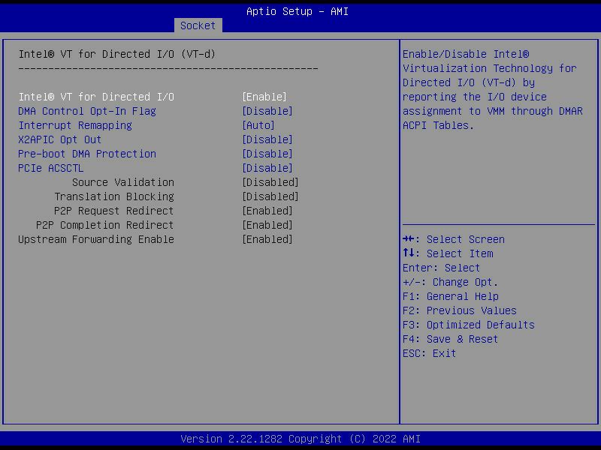Click the Aptio Setup - AMI title

(x=297, y=11)
